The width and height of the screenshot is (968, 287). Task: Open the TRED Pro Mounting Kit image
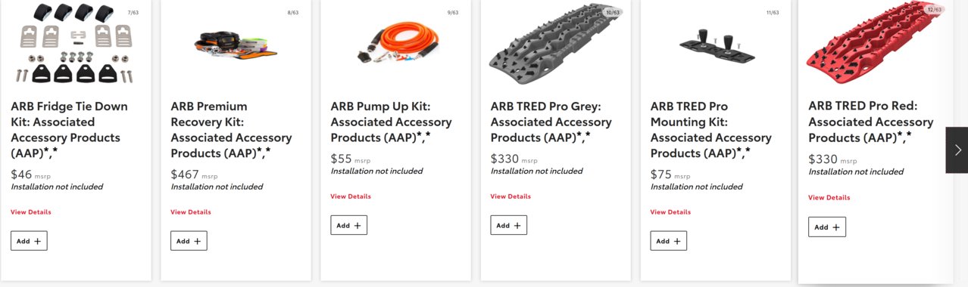pos(715,44)
